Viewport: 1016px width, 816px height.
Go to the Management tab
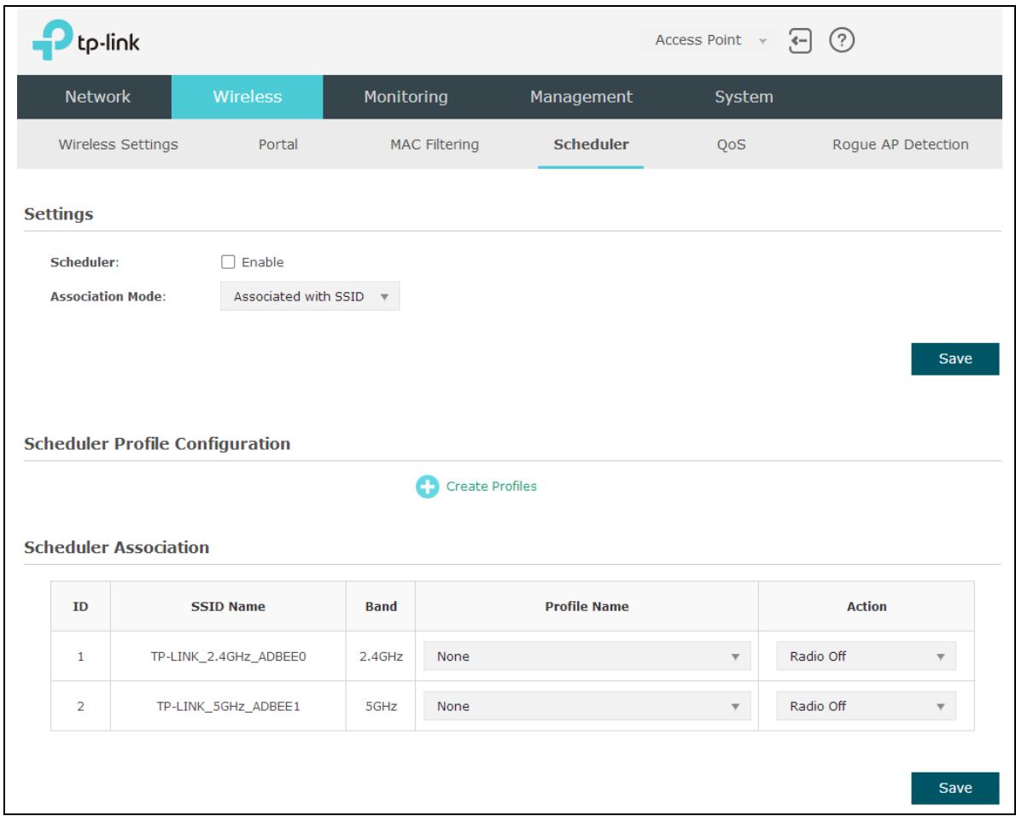[581, 96]
